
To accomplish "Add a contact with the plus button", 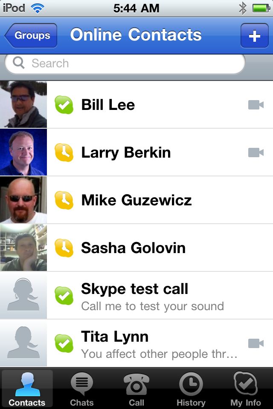I will tap(254, 36).
